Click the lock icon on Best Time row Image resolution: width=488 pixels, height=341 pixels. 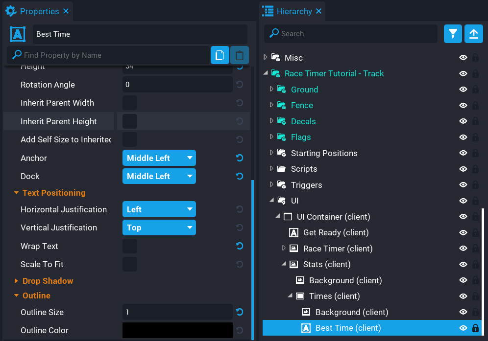pos(475,328)
